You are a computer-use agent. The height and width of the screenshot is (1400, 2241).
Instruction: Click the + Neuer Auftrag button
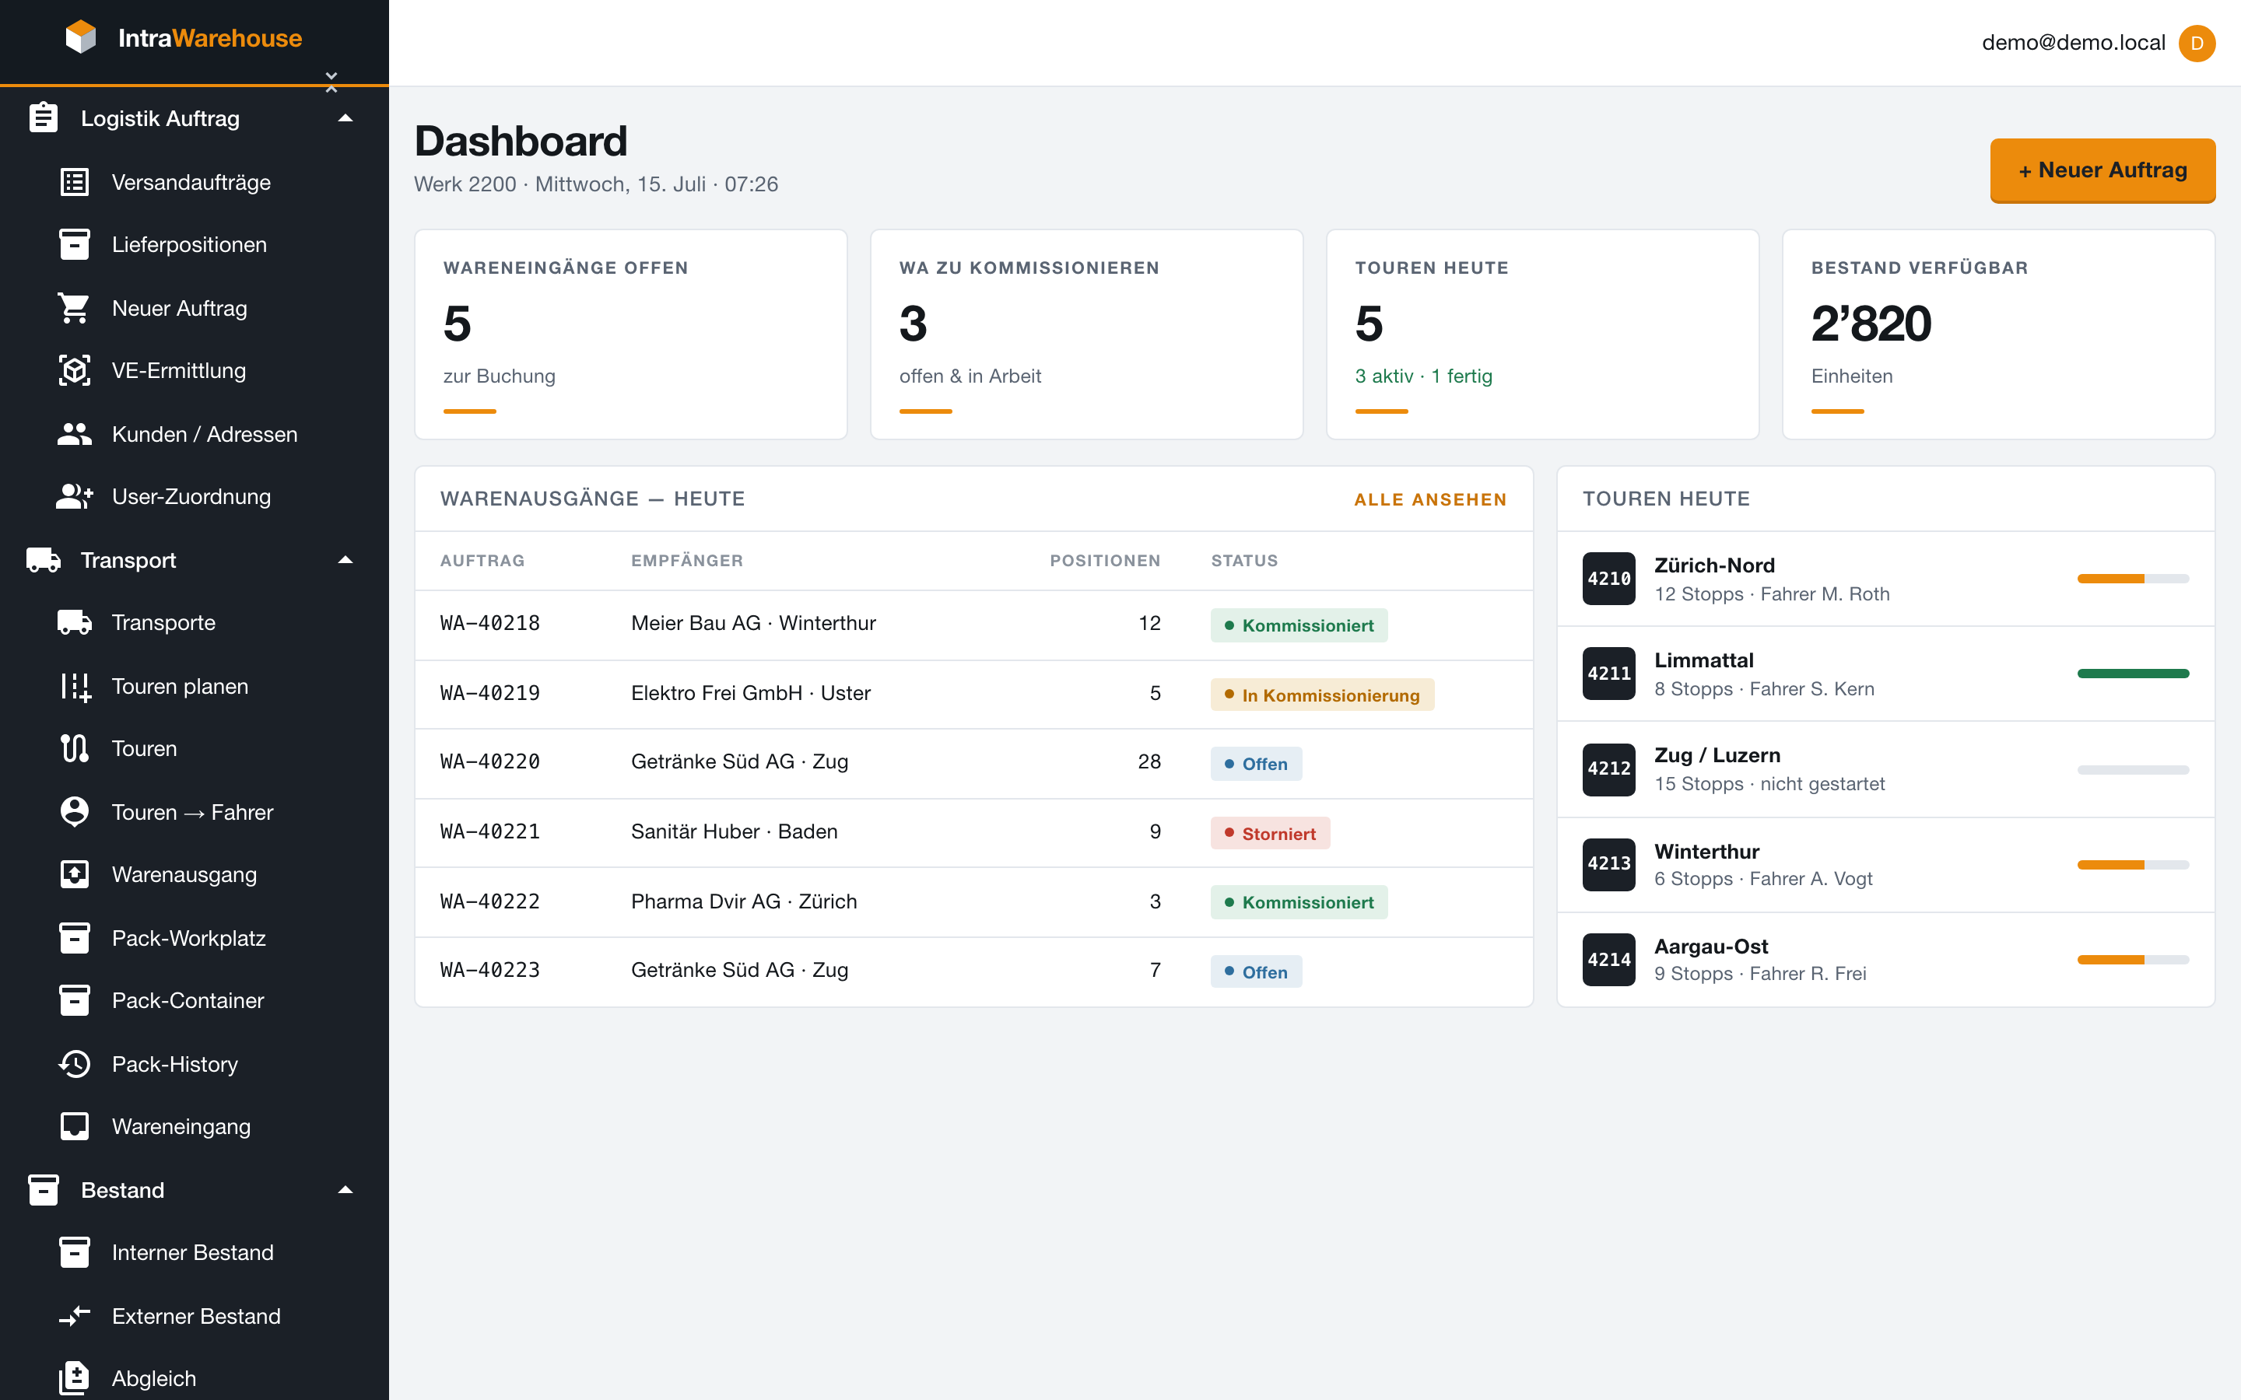point(2102,170)
